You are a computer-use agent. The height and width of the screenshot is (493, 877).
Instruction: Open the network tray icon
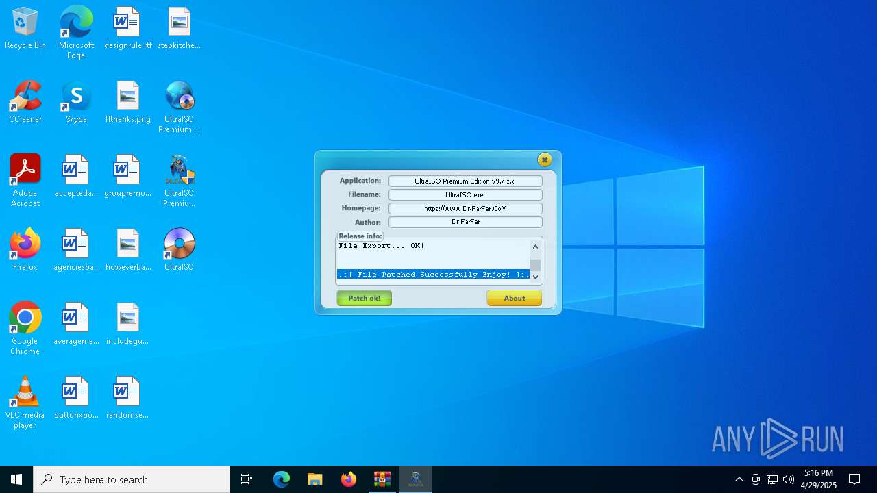click(x=772, y=479)
